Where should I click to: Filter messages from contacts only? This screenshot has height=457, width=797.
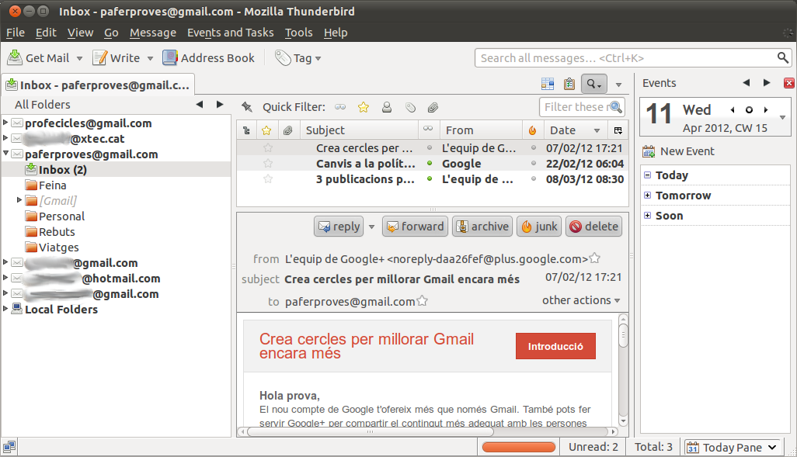tap(386, 107)
